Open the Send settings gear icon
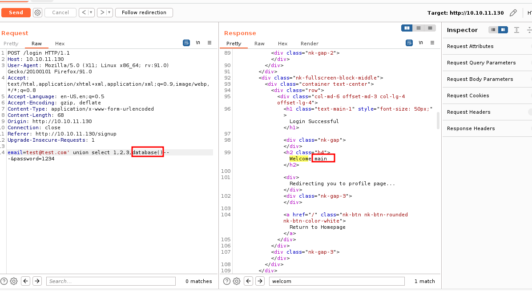Viewport: 532px width, 291px height. (37, 13)
